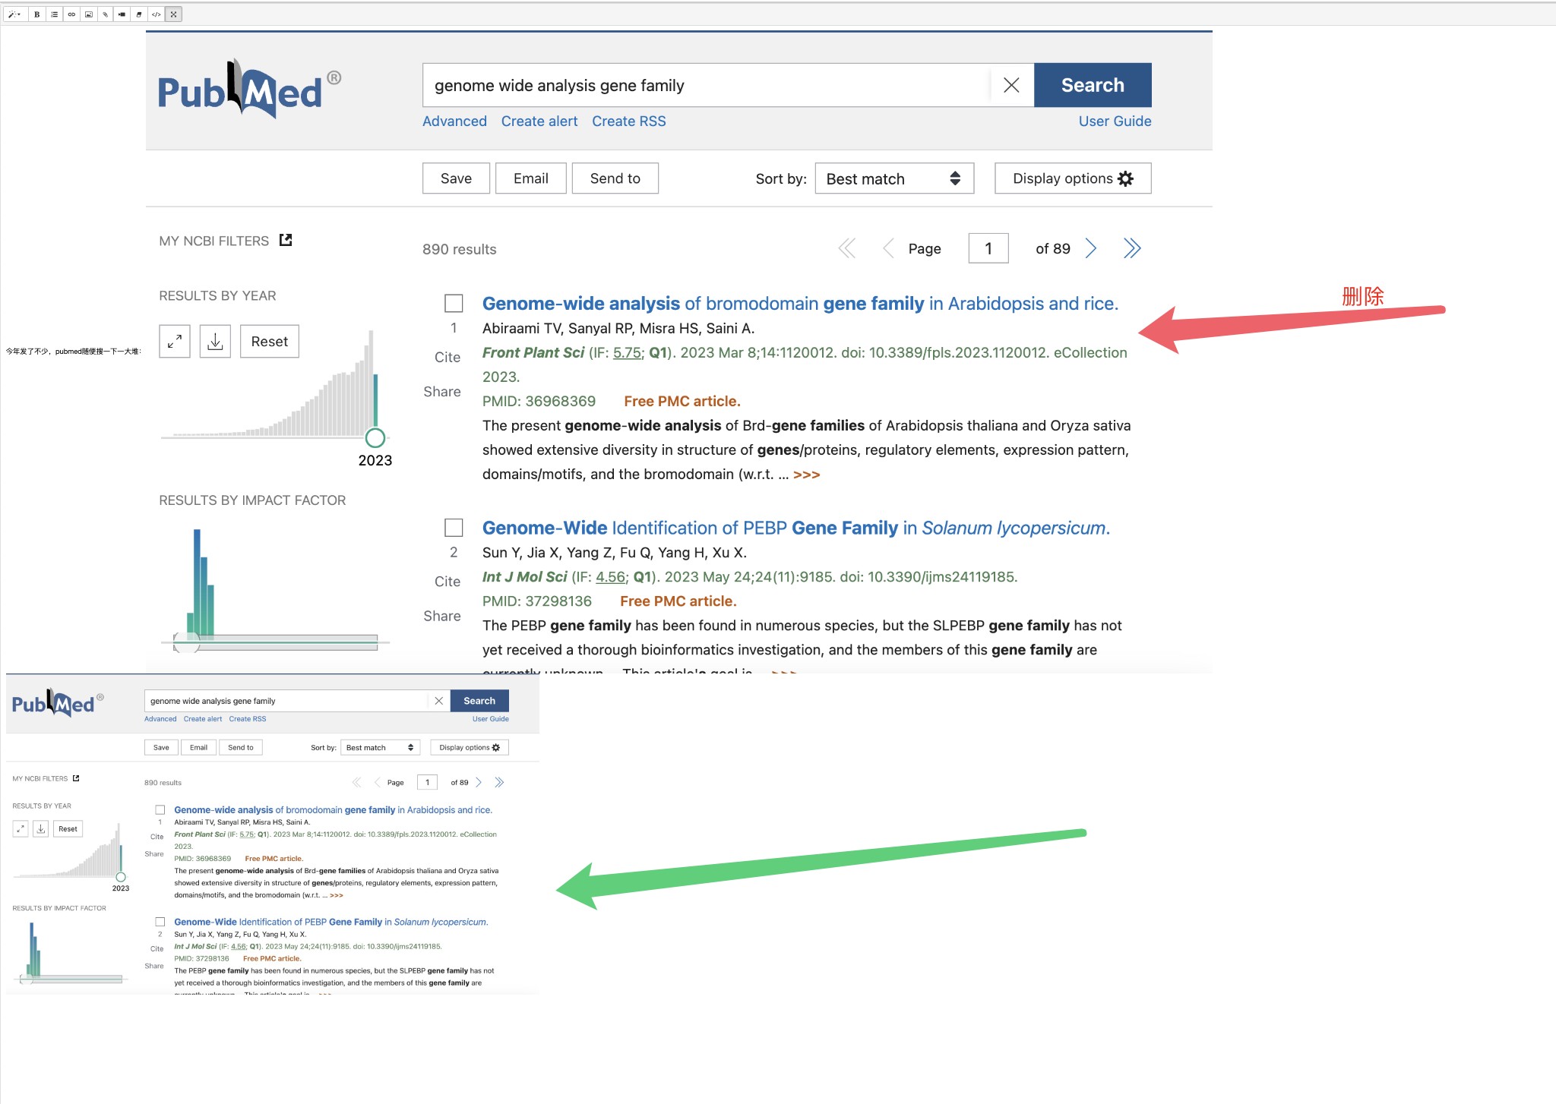Click the Save button in the larger PubMed page
The width and height of the screenshot is (1556, 1104).
456,178
